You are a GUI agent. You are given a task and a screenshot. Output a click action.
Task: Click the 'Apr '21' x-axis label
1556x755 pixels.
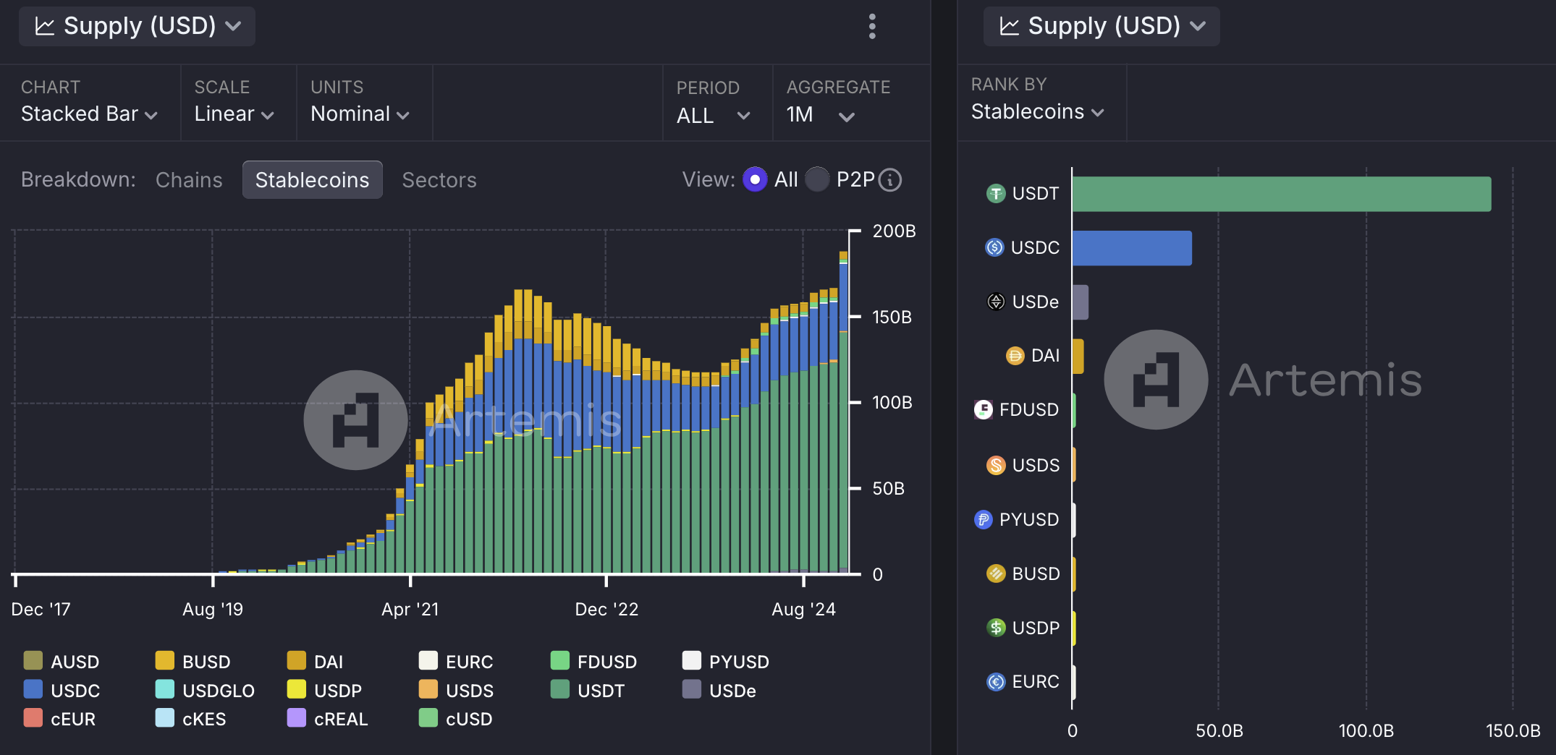click(x=410, y=609)
